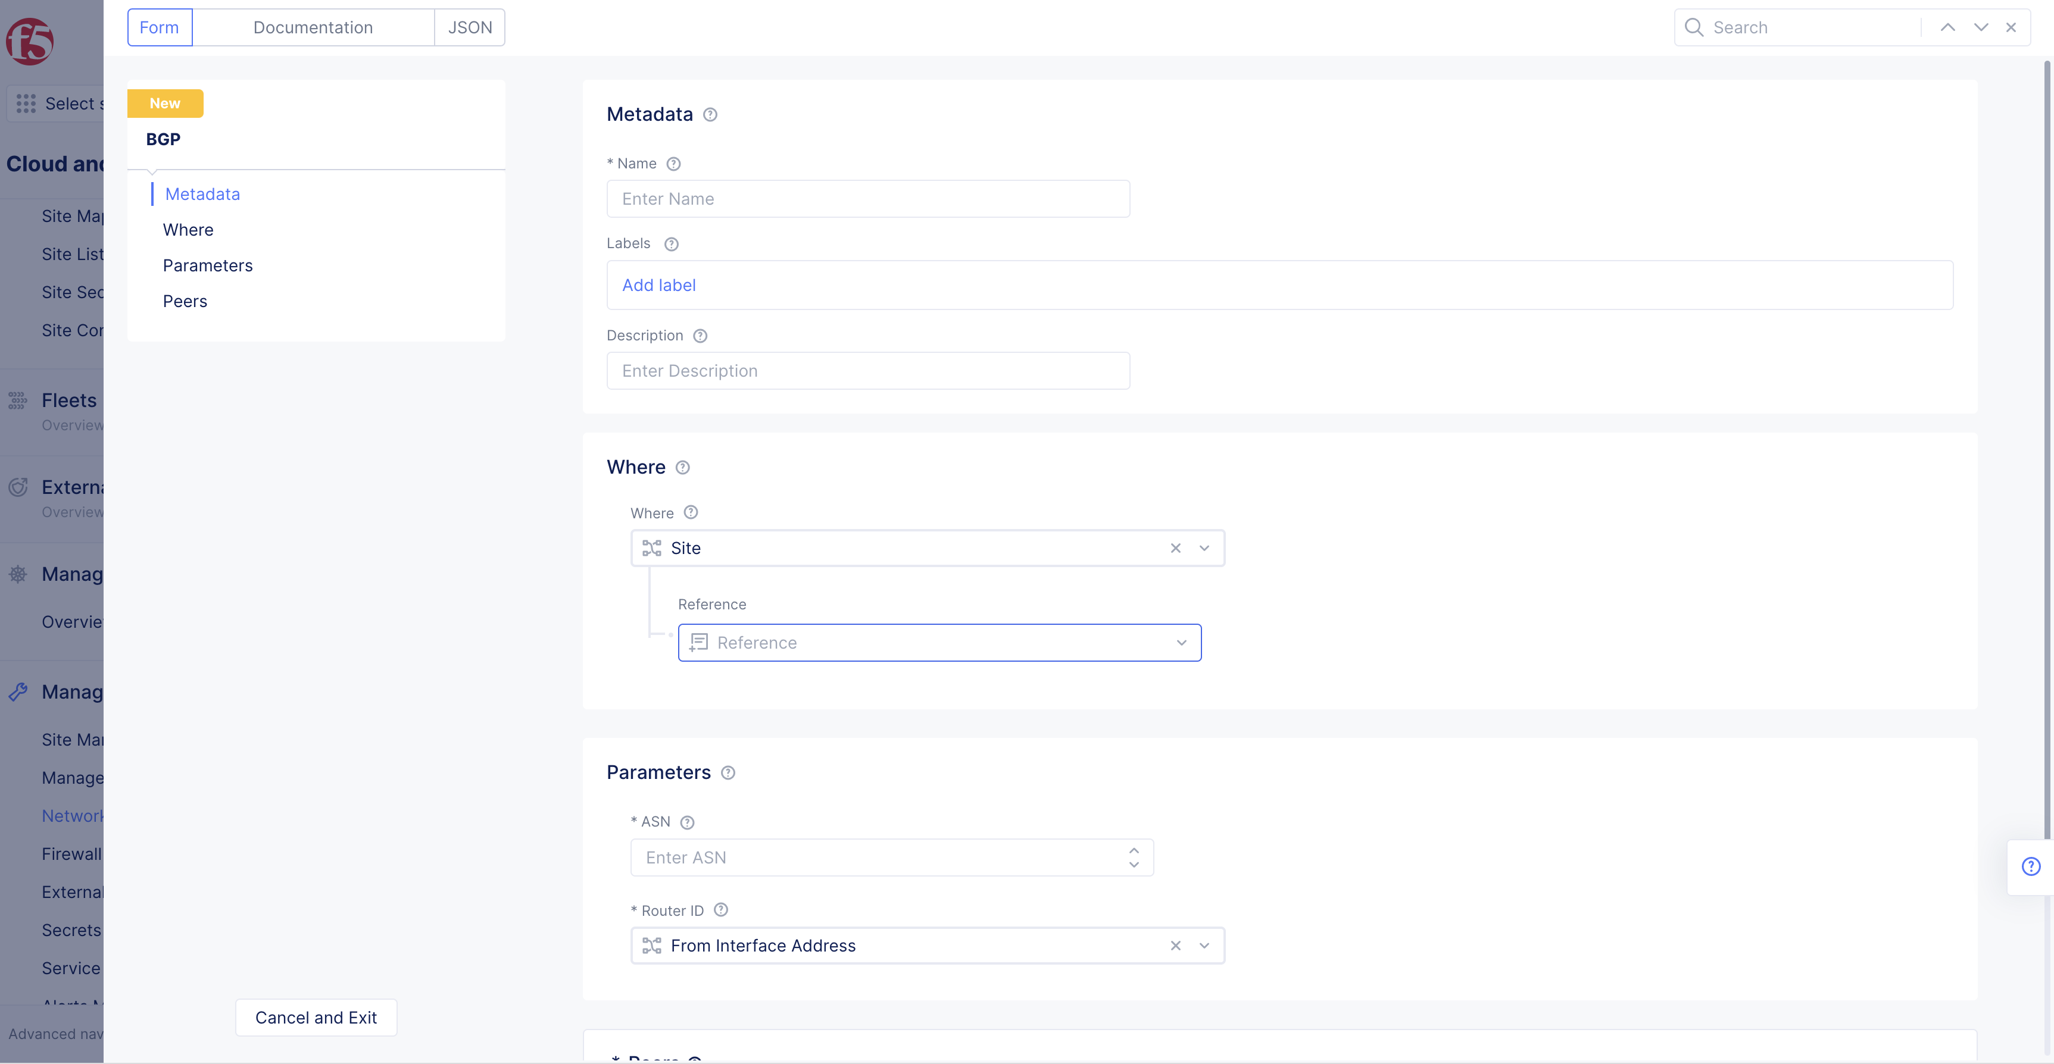Go to Where section in outline

click(x=188, y=230)
